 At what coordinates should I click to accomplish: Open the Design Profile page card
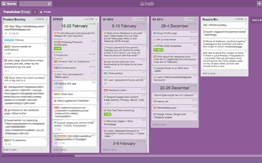[x=175, y=33]
